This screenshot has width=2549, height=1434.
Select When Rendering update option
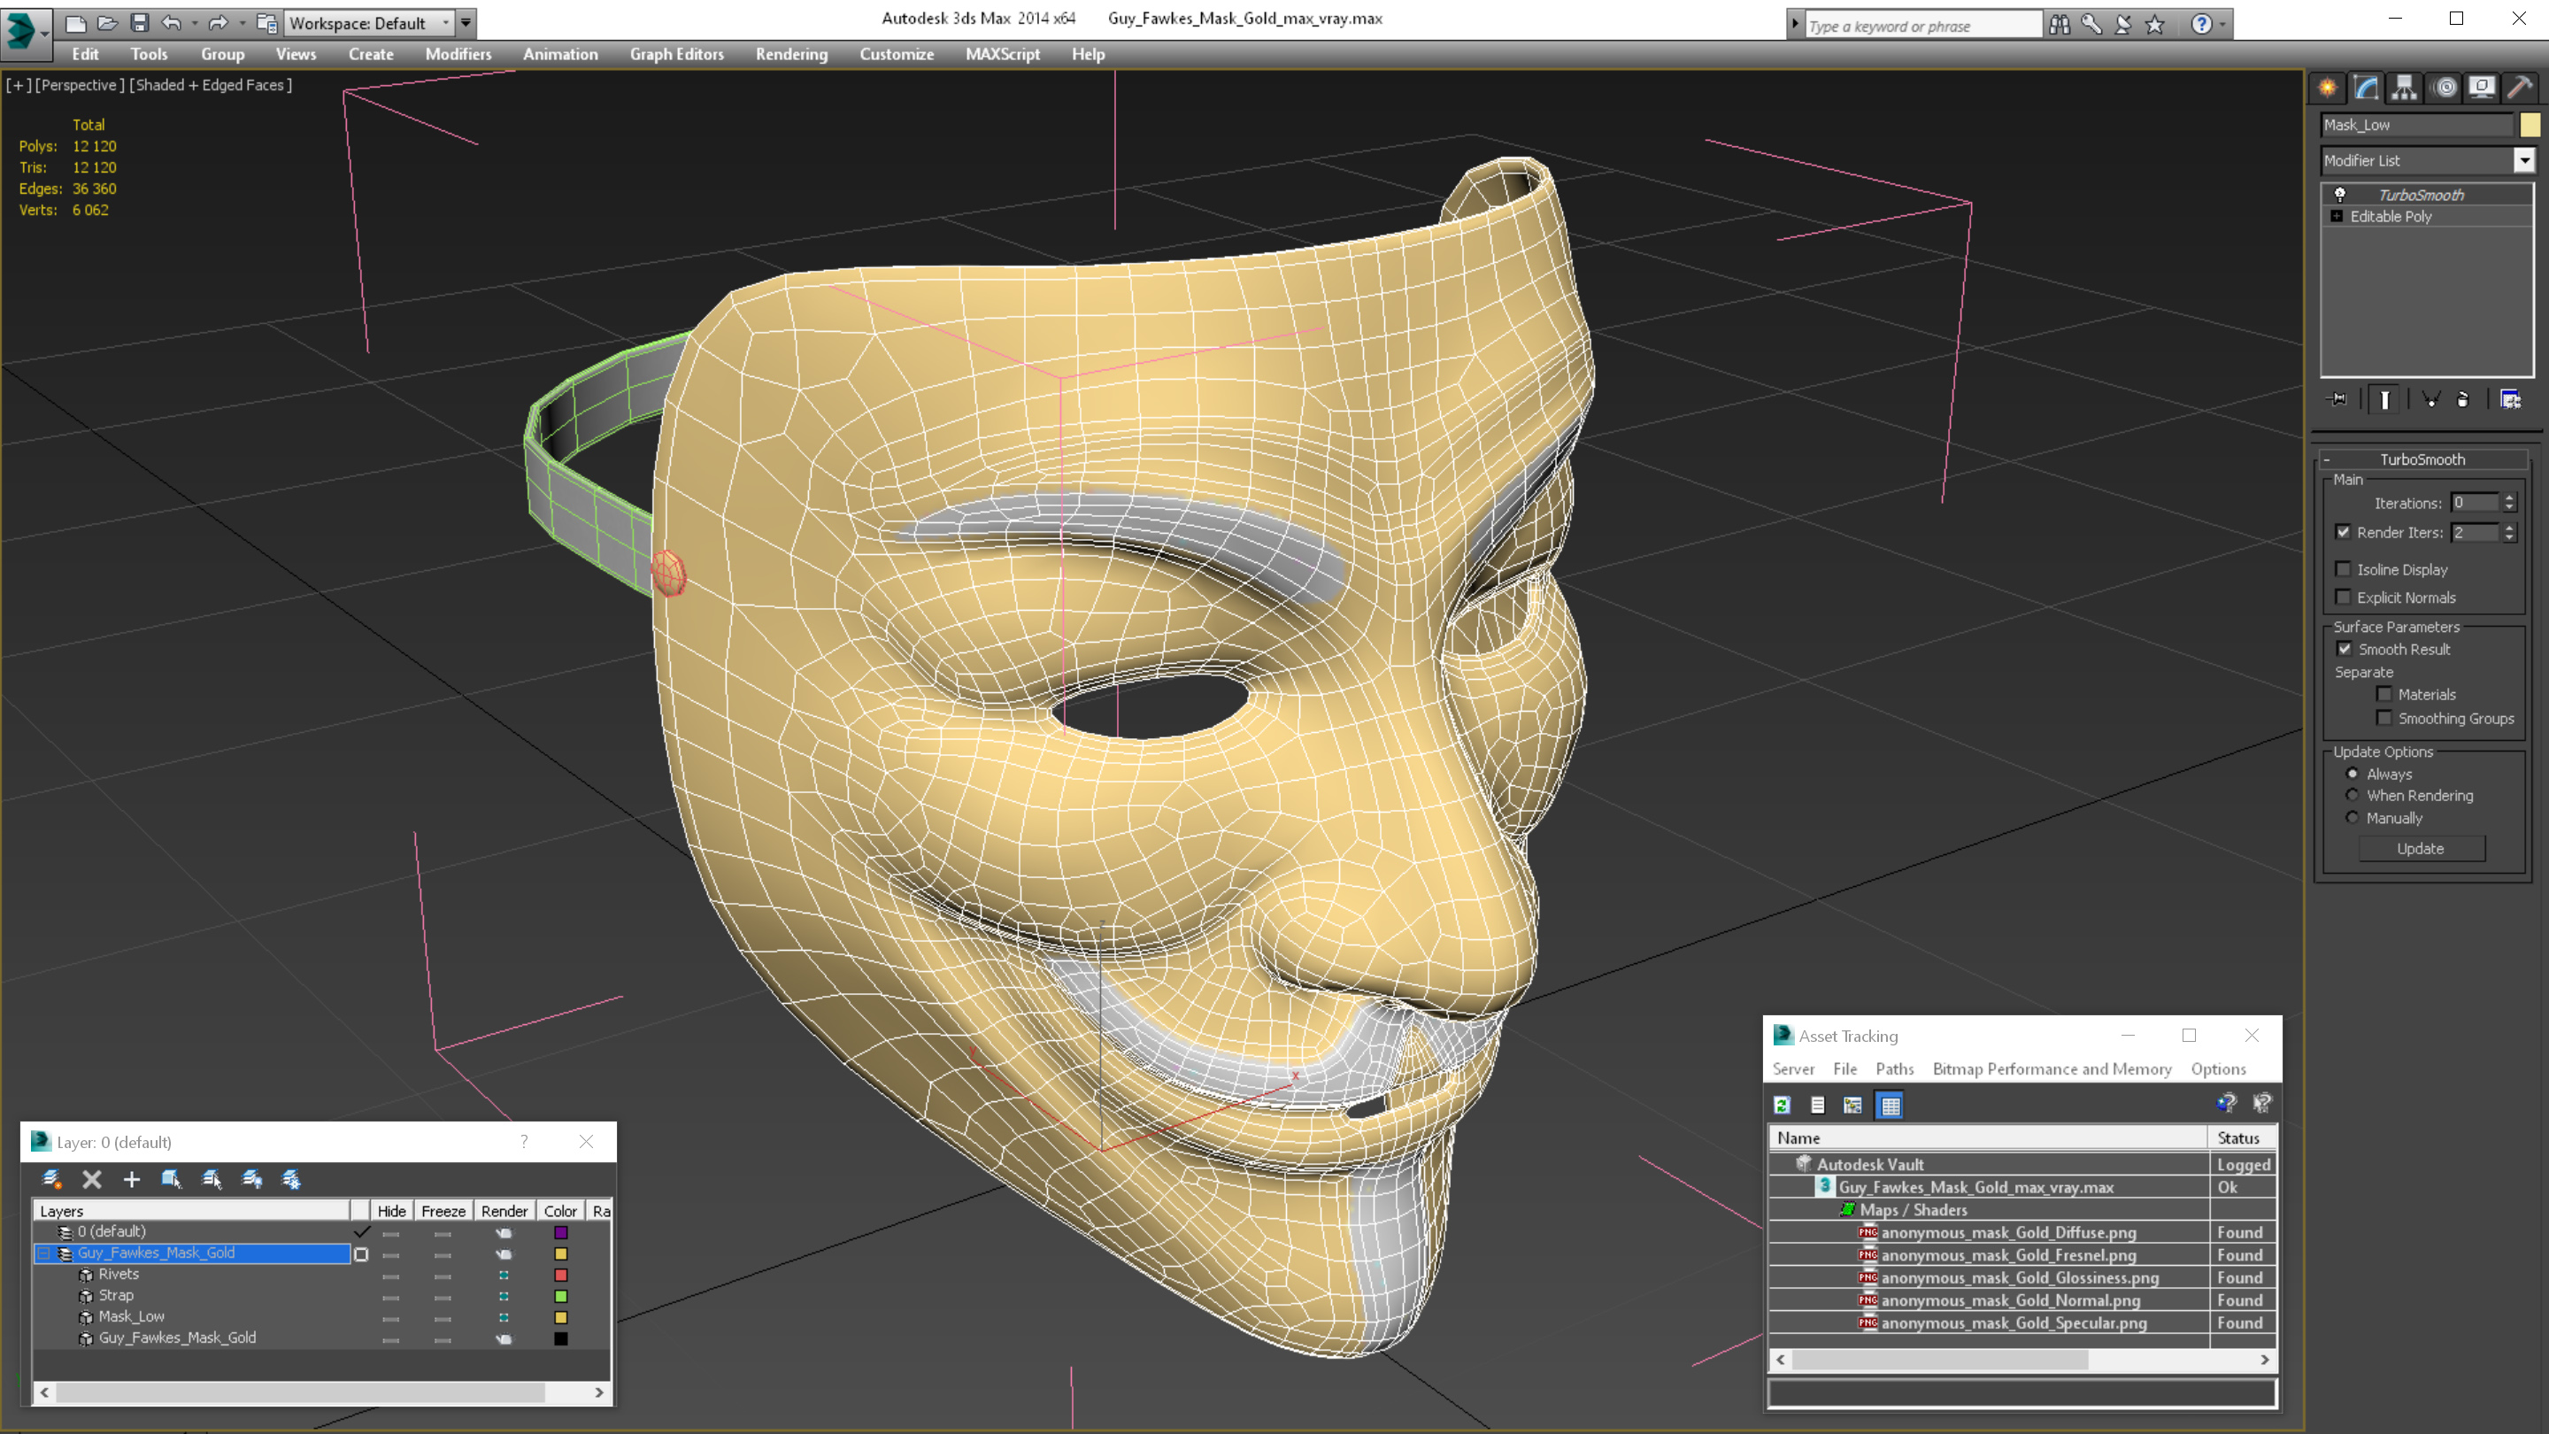2353,795
